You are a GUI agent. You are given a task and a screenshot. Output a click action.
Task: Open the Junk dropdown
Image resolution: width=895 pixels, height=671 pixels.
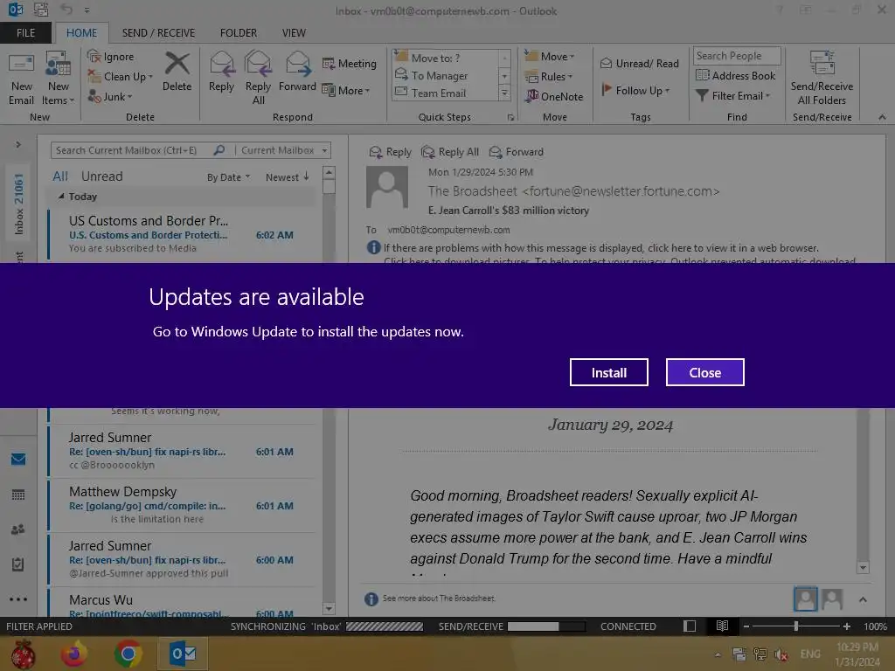tap(110, 96)
